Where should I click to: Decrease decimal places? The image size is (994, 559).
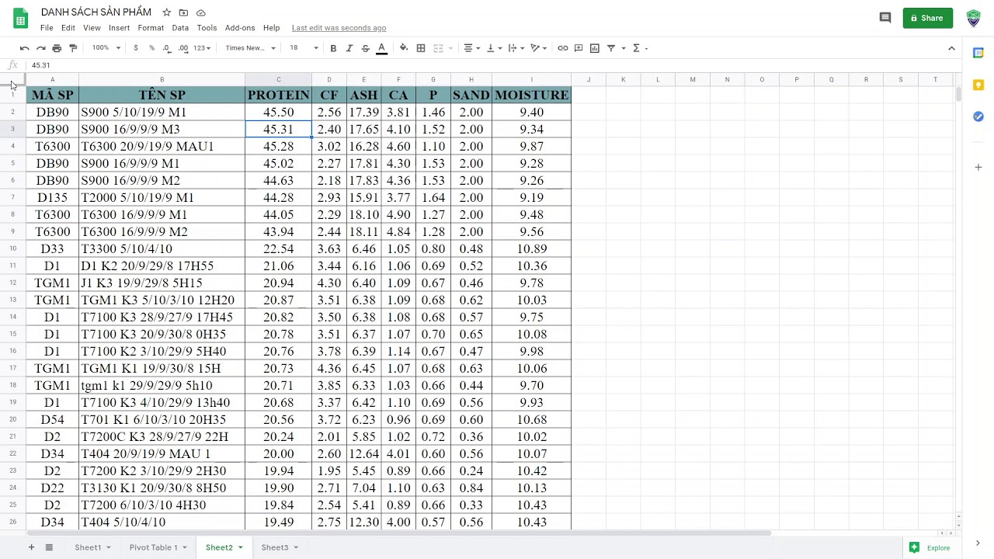[x=167, y=48]
